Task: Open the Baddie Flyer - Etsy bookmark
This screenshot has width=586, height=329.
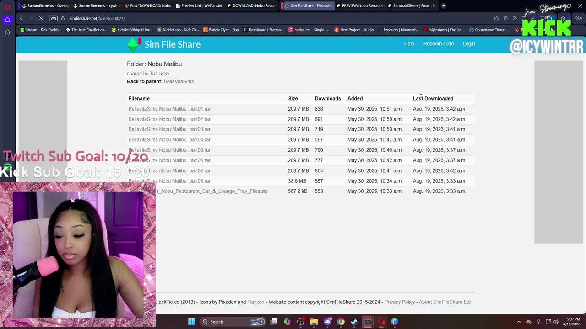Action: click(221, 30)
